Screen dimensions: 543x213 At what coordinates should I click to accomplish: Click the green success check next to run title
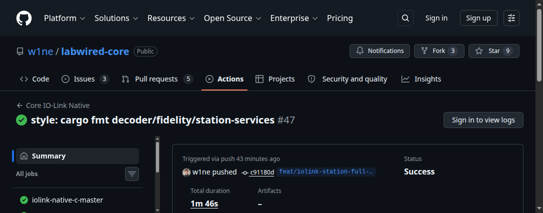[21, 120]
